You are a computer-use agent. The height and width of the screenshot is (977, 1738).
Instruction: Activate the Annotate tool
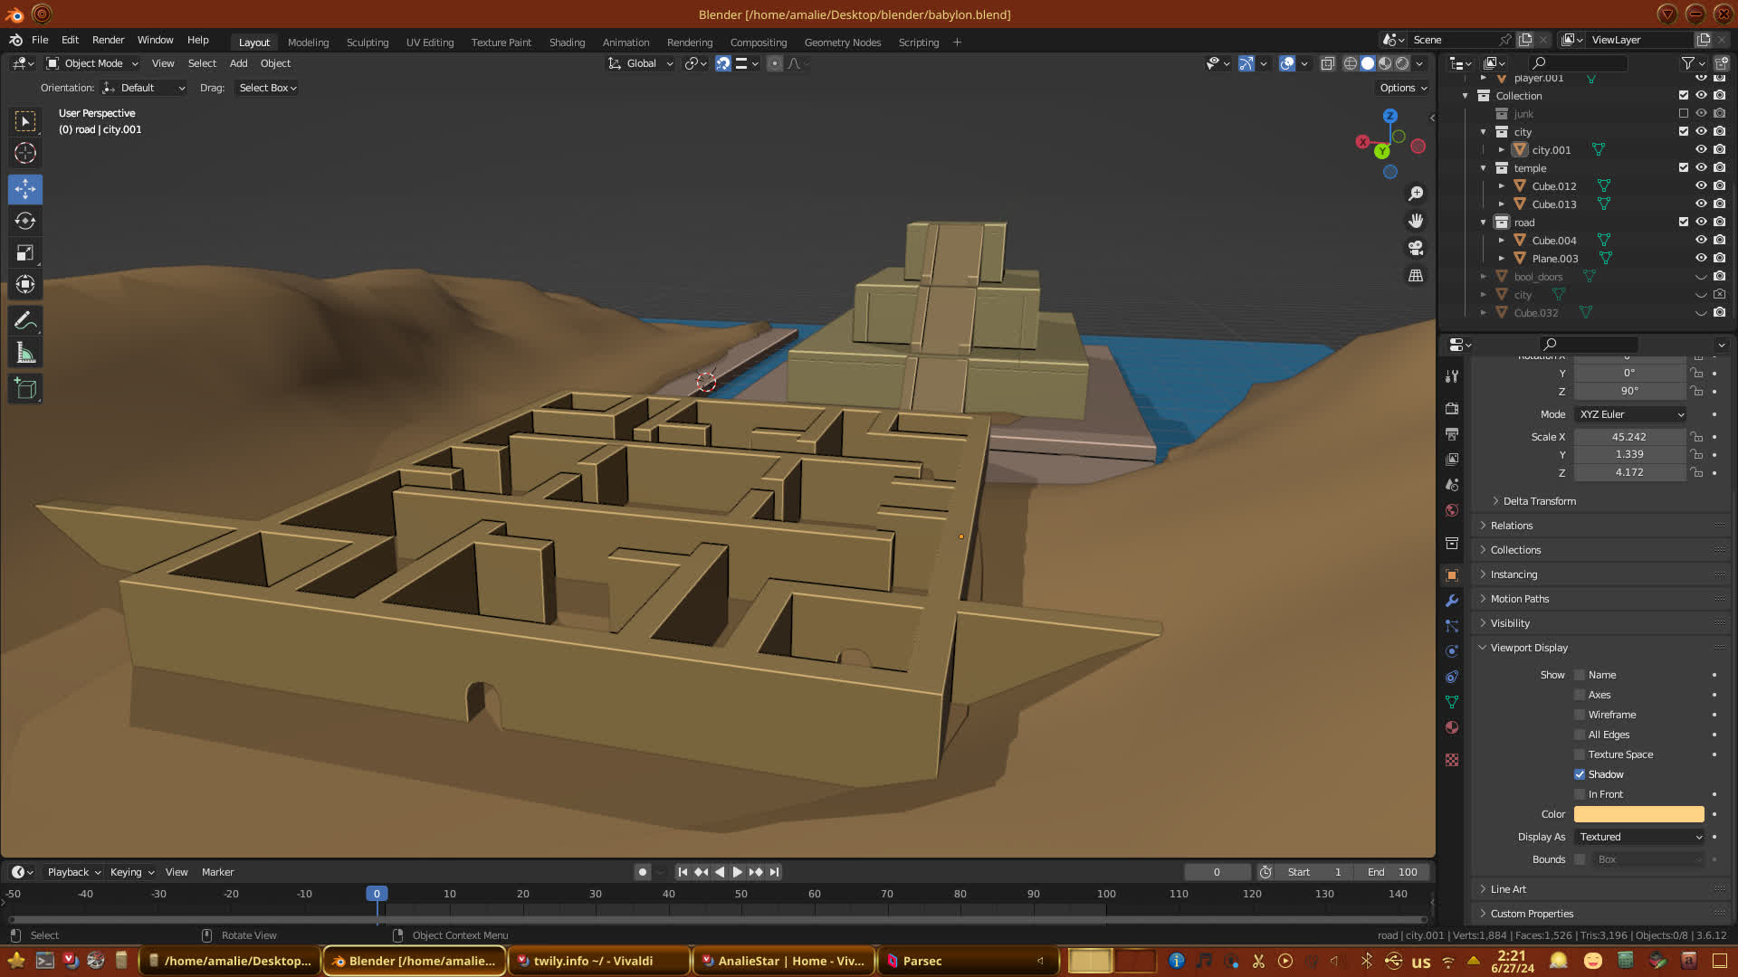(x=25, y=321)
